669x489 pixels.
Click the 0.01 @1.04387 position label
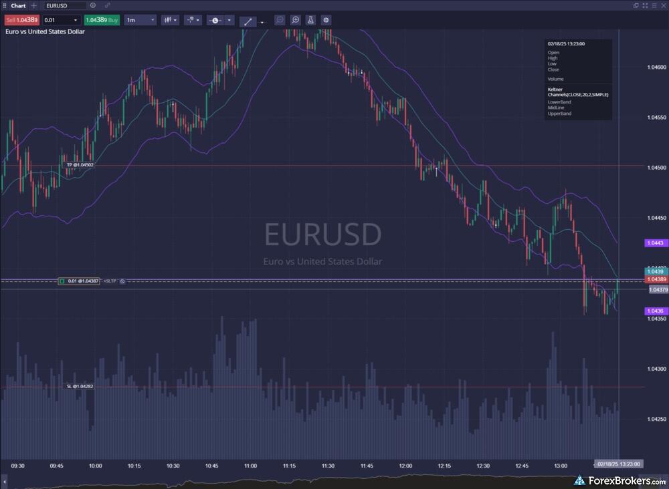pyautogui.click(x=80, y=281)
